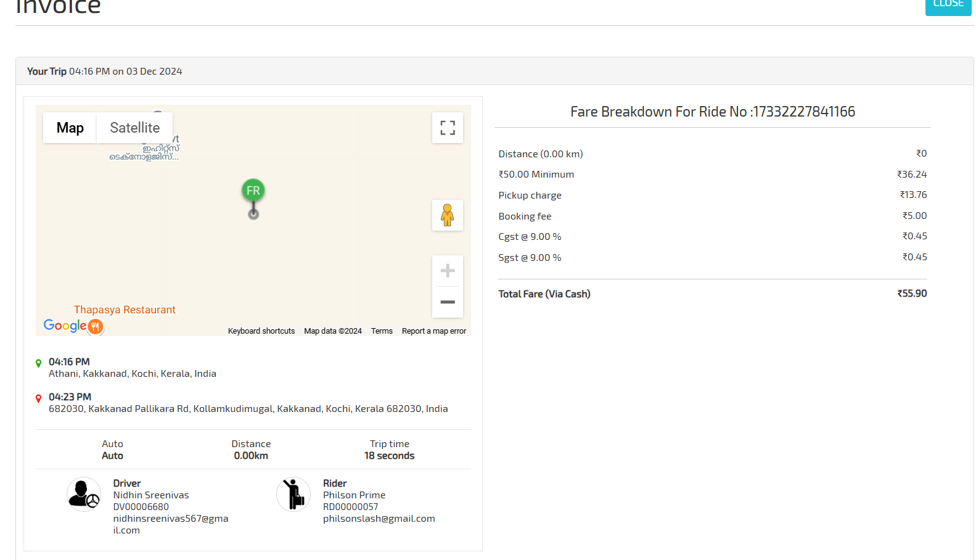976x560 pixels.
Task: Click the rider email philsonslash@gmail.com
Action: pyautogui.click(x=379, y=519)
